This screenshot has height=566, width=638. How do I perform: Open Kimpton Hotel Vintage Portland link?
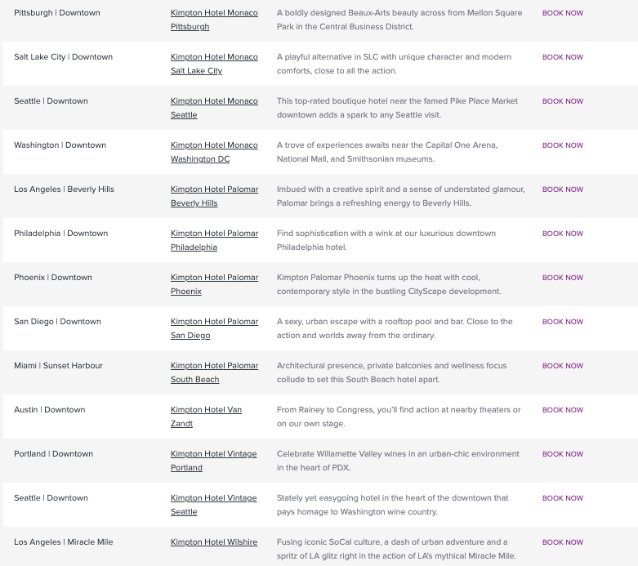click(x=213, y=461)
